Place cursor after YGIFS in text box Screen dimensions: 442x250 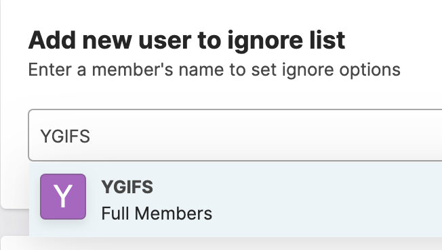(91, 136)
